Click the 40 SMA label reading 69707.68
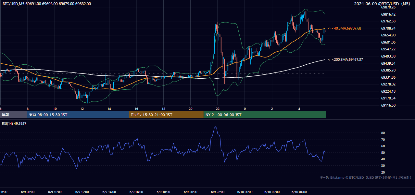The image size is (415, 195). [345, 29]
